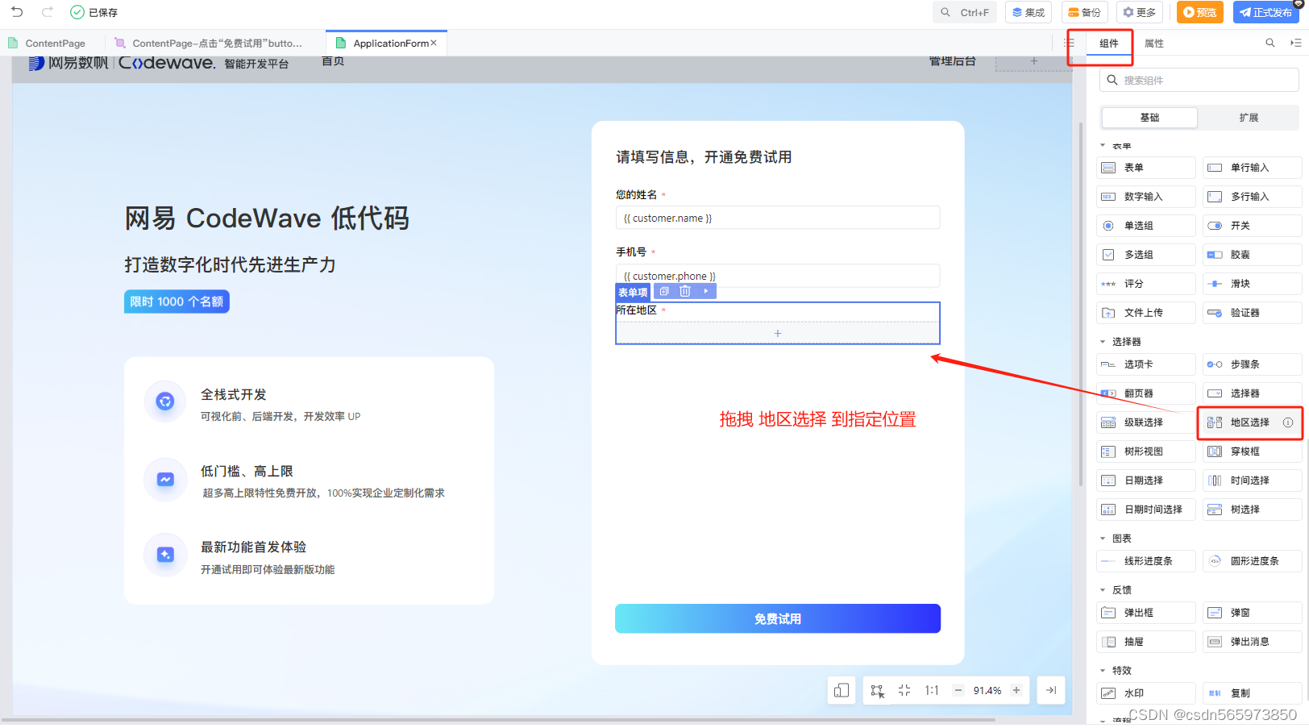
Task: Click the 免费试用 gradient button on canvas
Action: 778,619
